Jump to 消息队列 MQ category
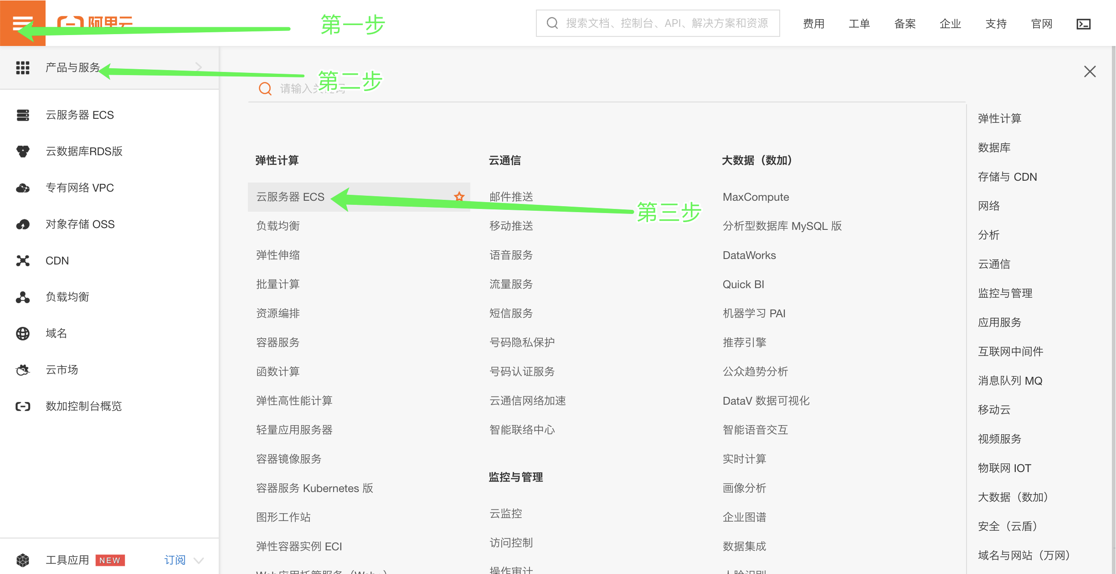Viewport: 1116px width, 574px height. 1010,381
